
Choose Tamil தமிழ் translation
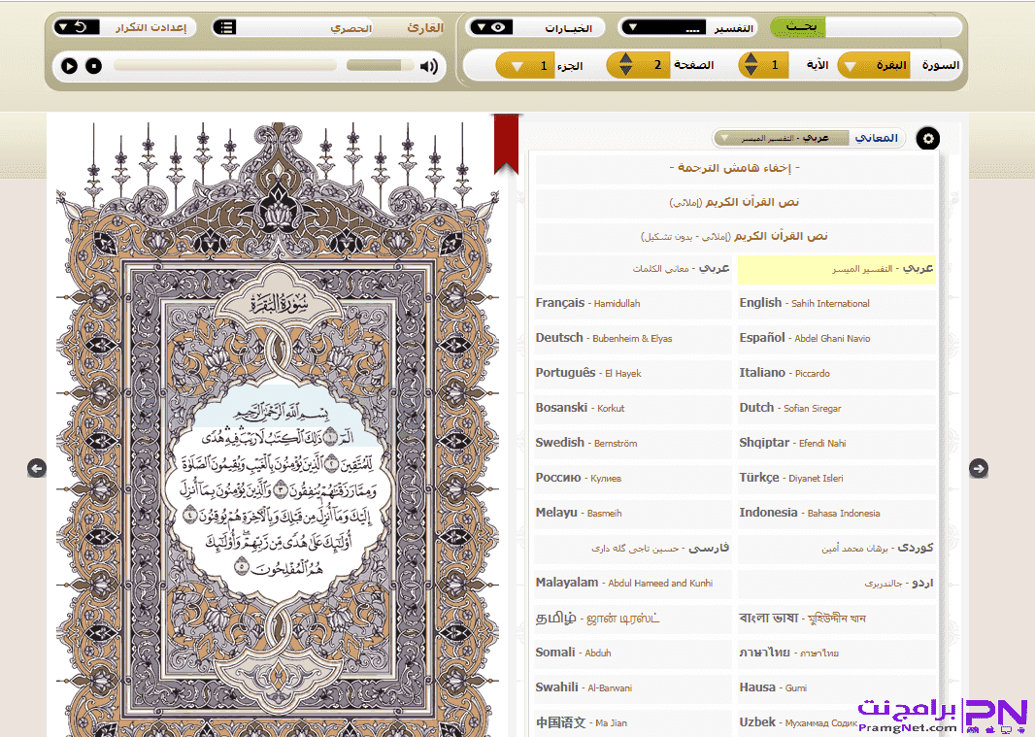[632, 619]
